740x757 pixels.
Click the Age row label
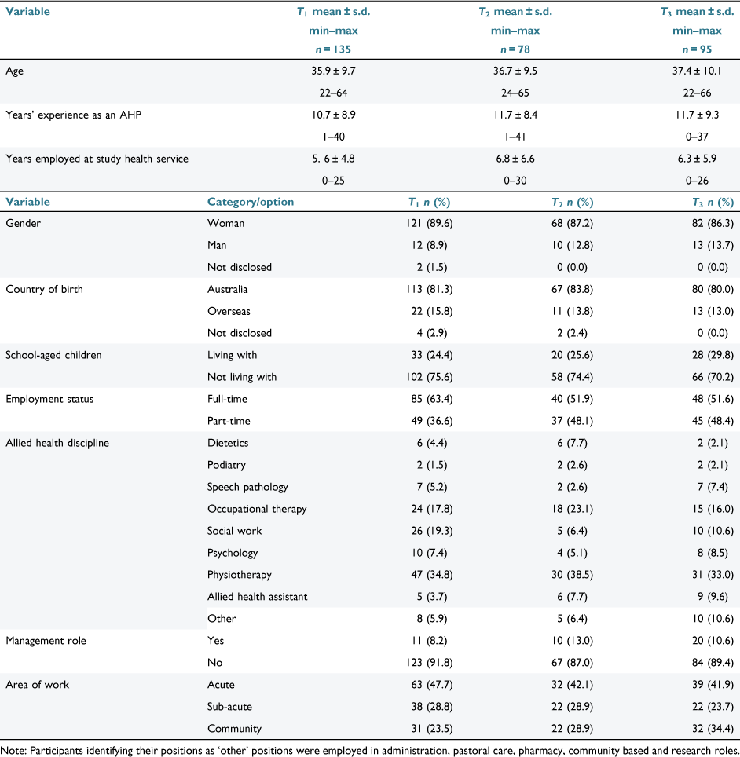(x=14, y=71)
